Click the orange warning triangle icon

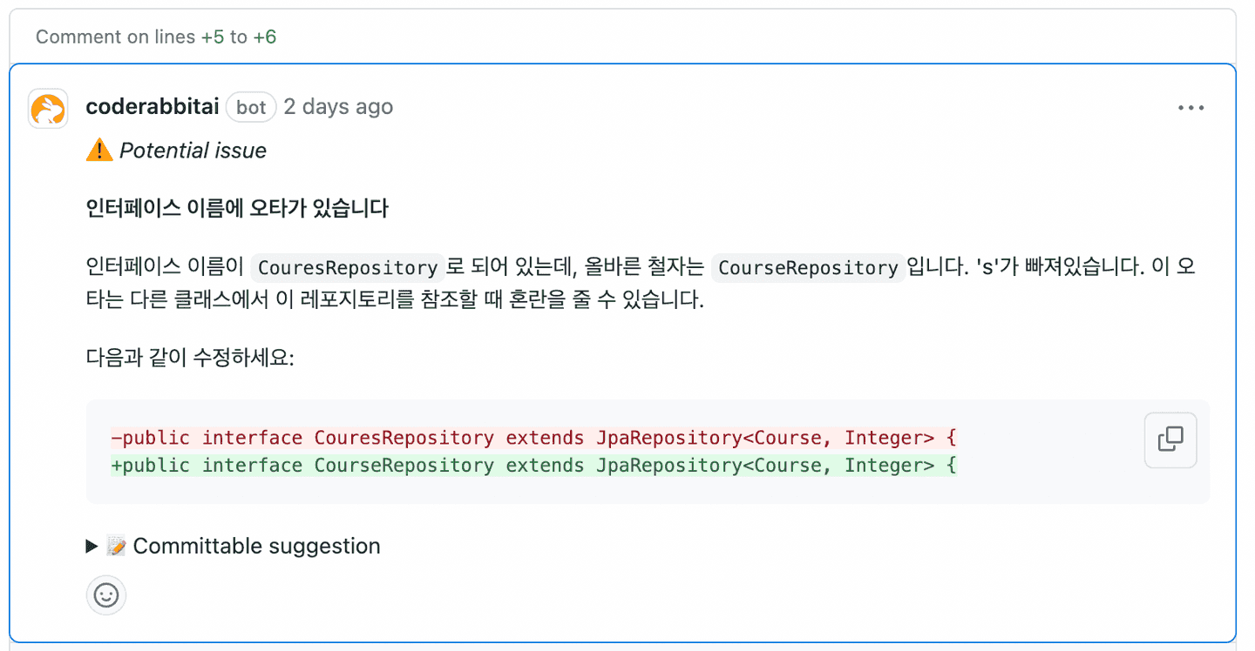tap(99, 151)
